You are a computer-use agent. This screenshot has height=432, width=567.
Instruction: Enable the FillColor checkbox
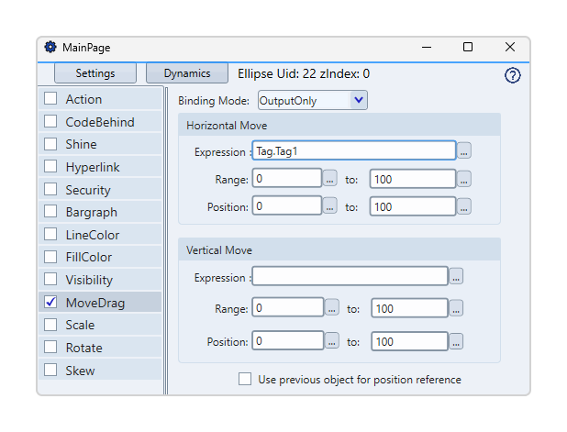(51, 257)
